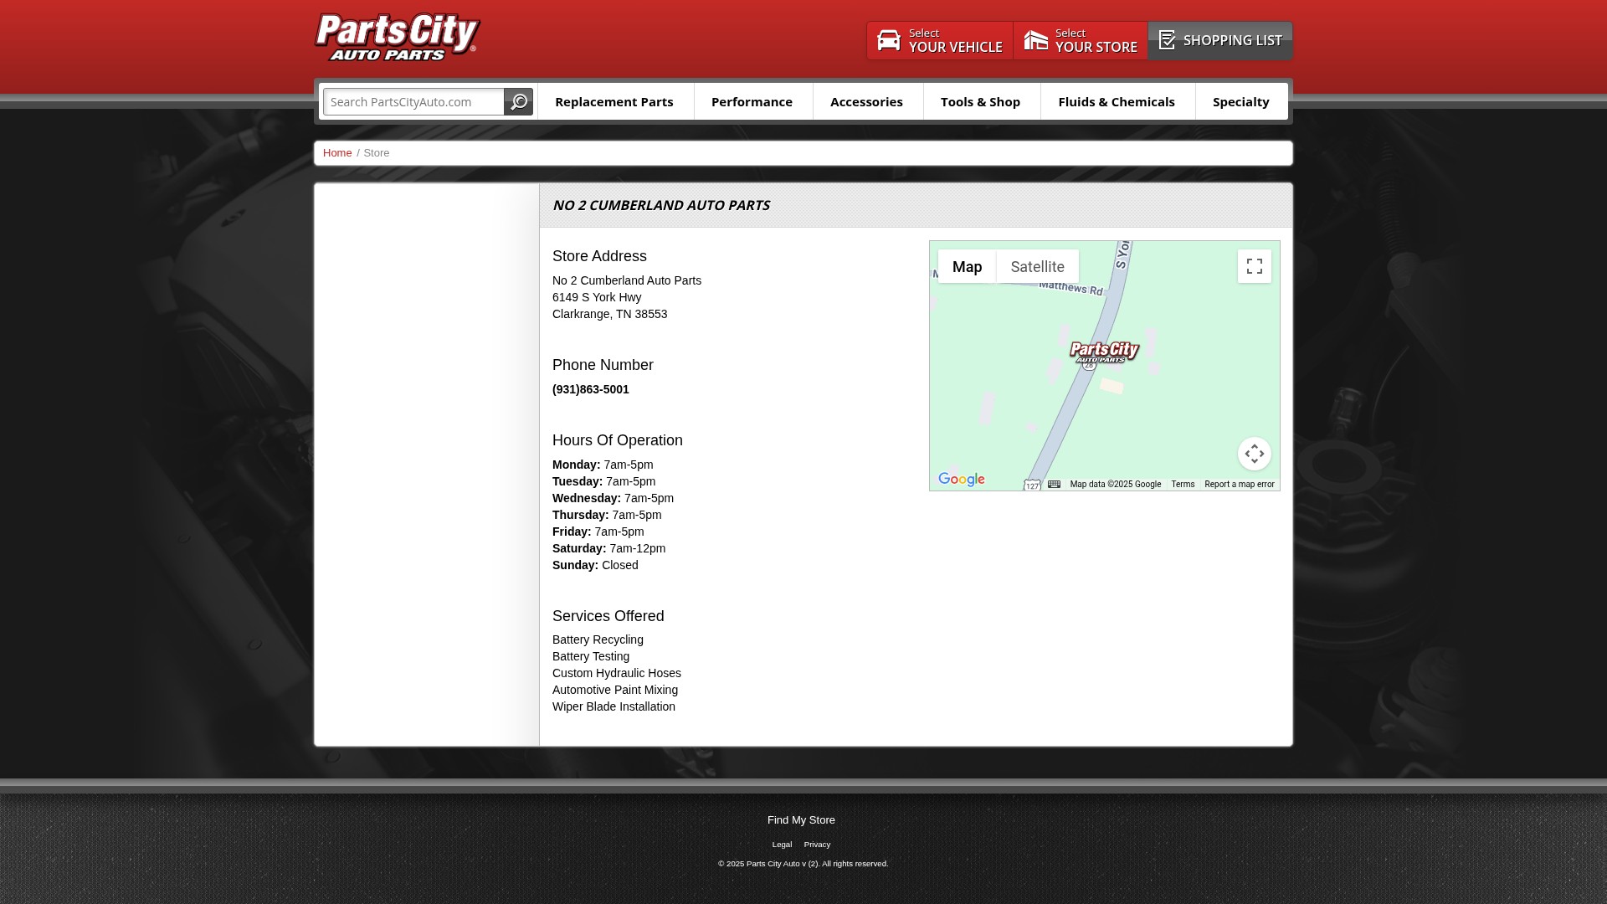Click the Store breadcrumb text

377,153
